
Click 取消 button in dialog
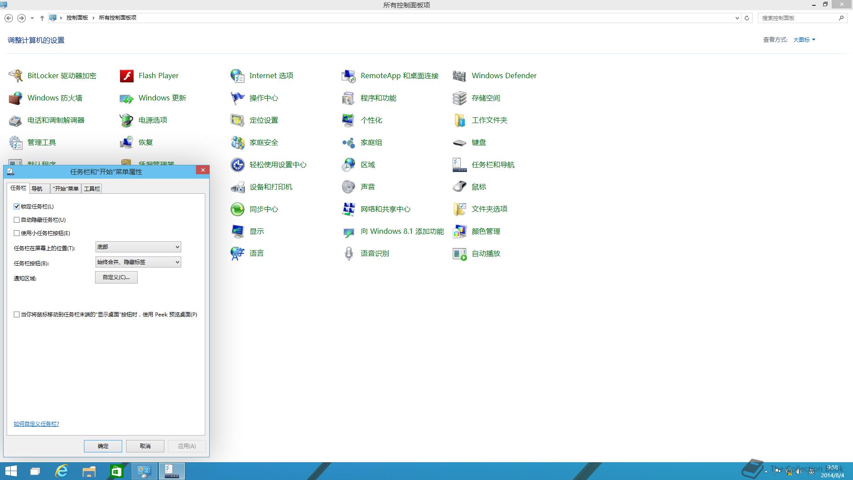click(145, 446)
